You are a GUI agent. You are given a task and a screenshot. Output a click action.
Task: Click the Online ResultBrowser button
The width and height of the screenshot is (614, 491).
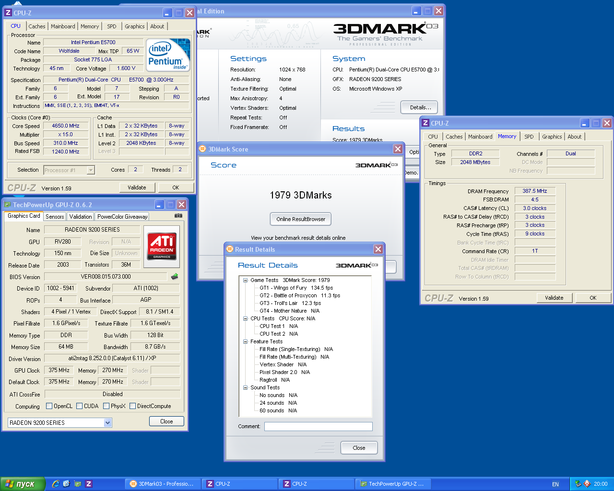[x=301, y=219]
